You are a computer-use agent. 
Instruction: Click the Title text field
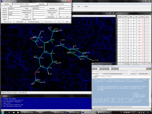coord(46,7)
